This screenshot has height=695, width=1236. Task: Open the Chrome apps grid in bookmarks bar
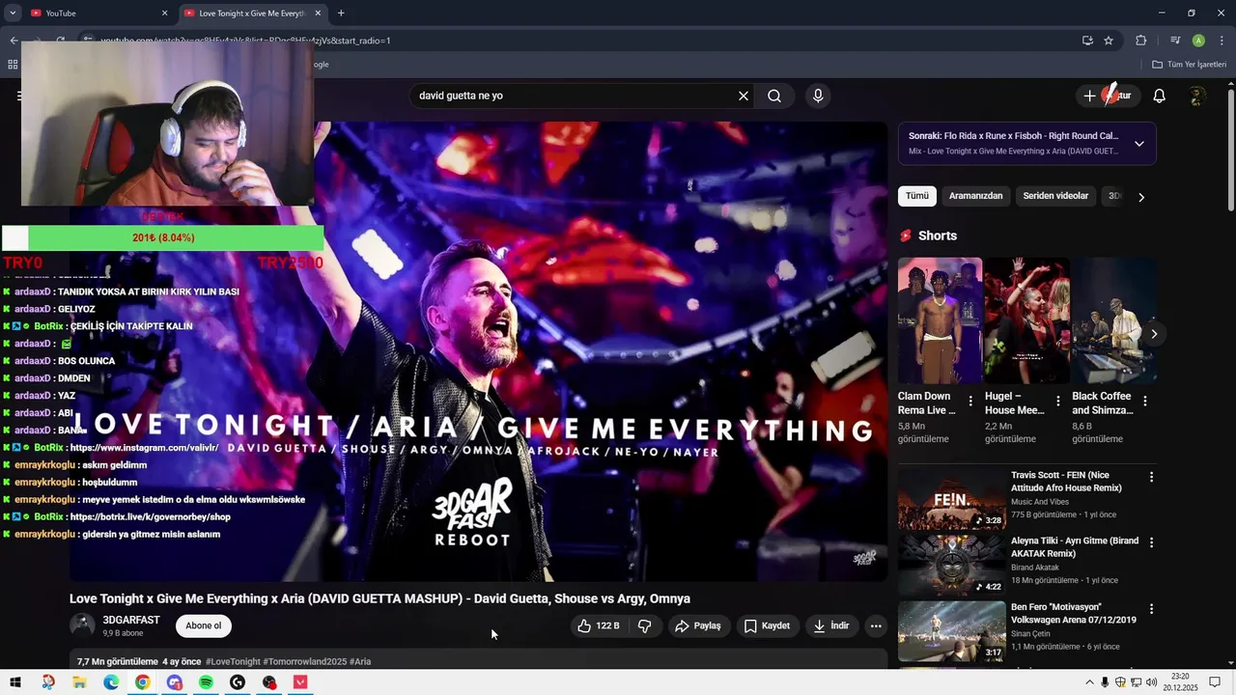pos(13,65)
